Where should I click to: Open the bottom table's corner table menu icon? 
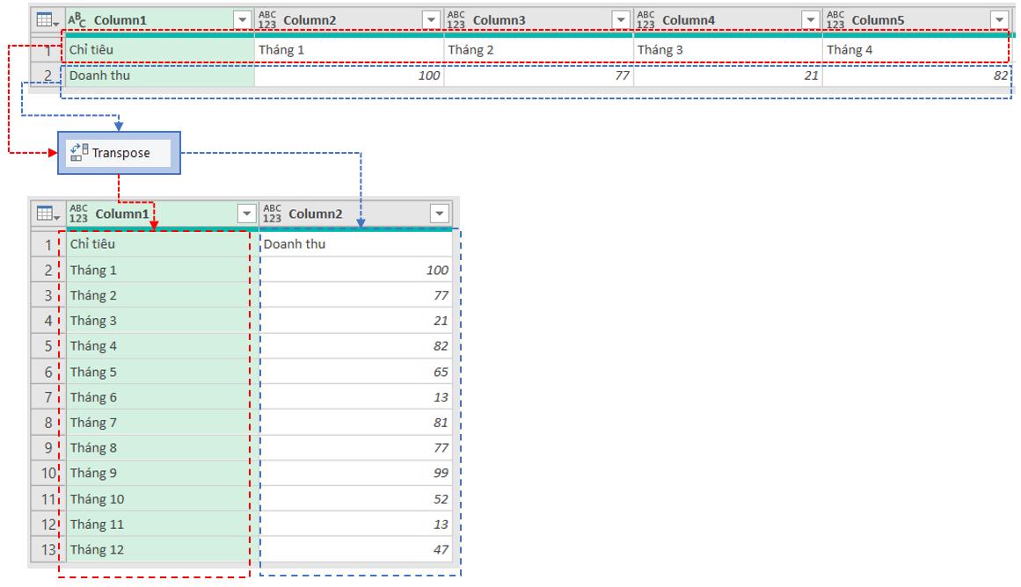pos(48,214)
